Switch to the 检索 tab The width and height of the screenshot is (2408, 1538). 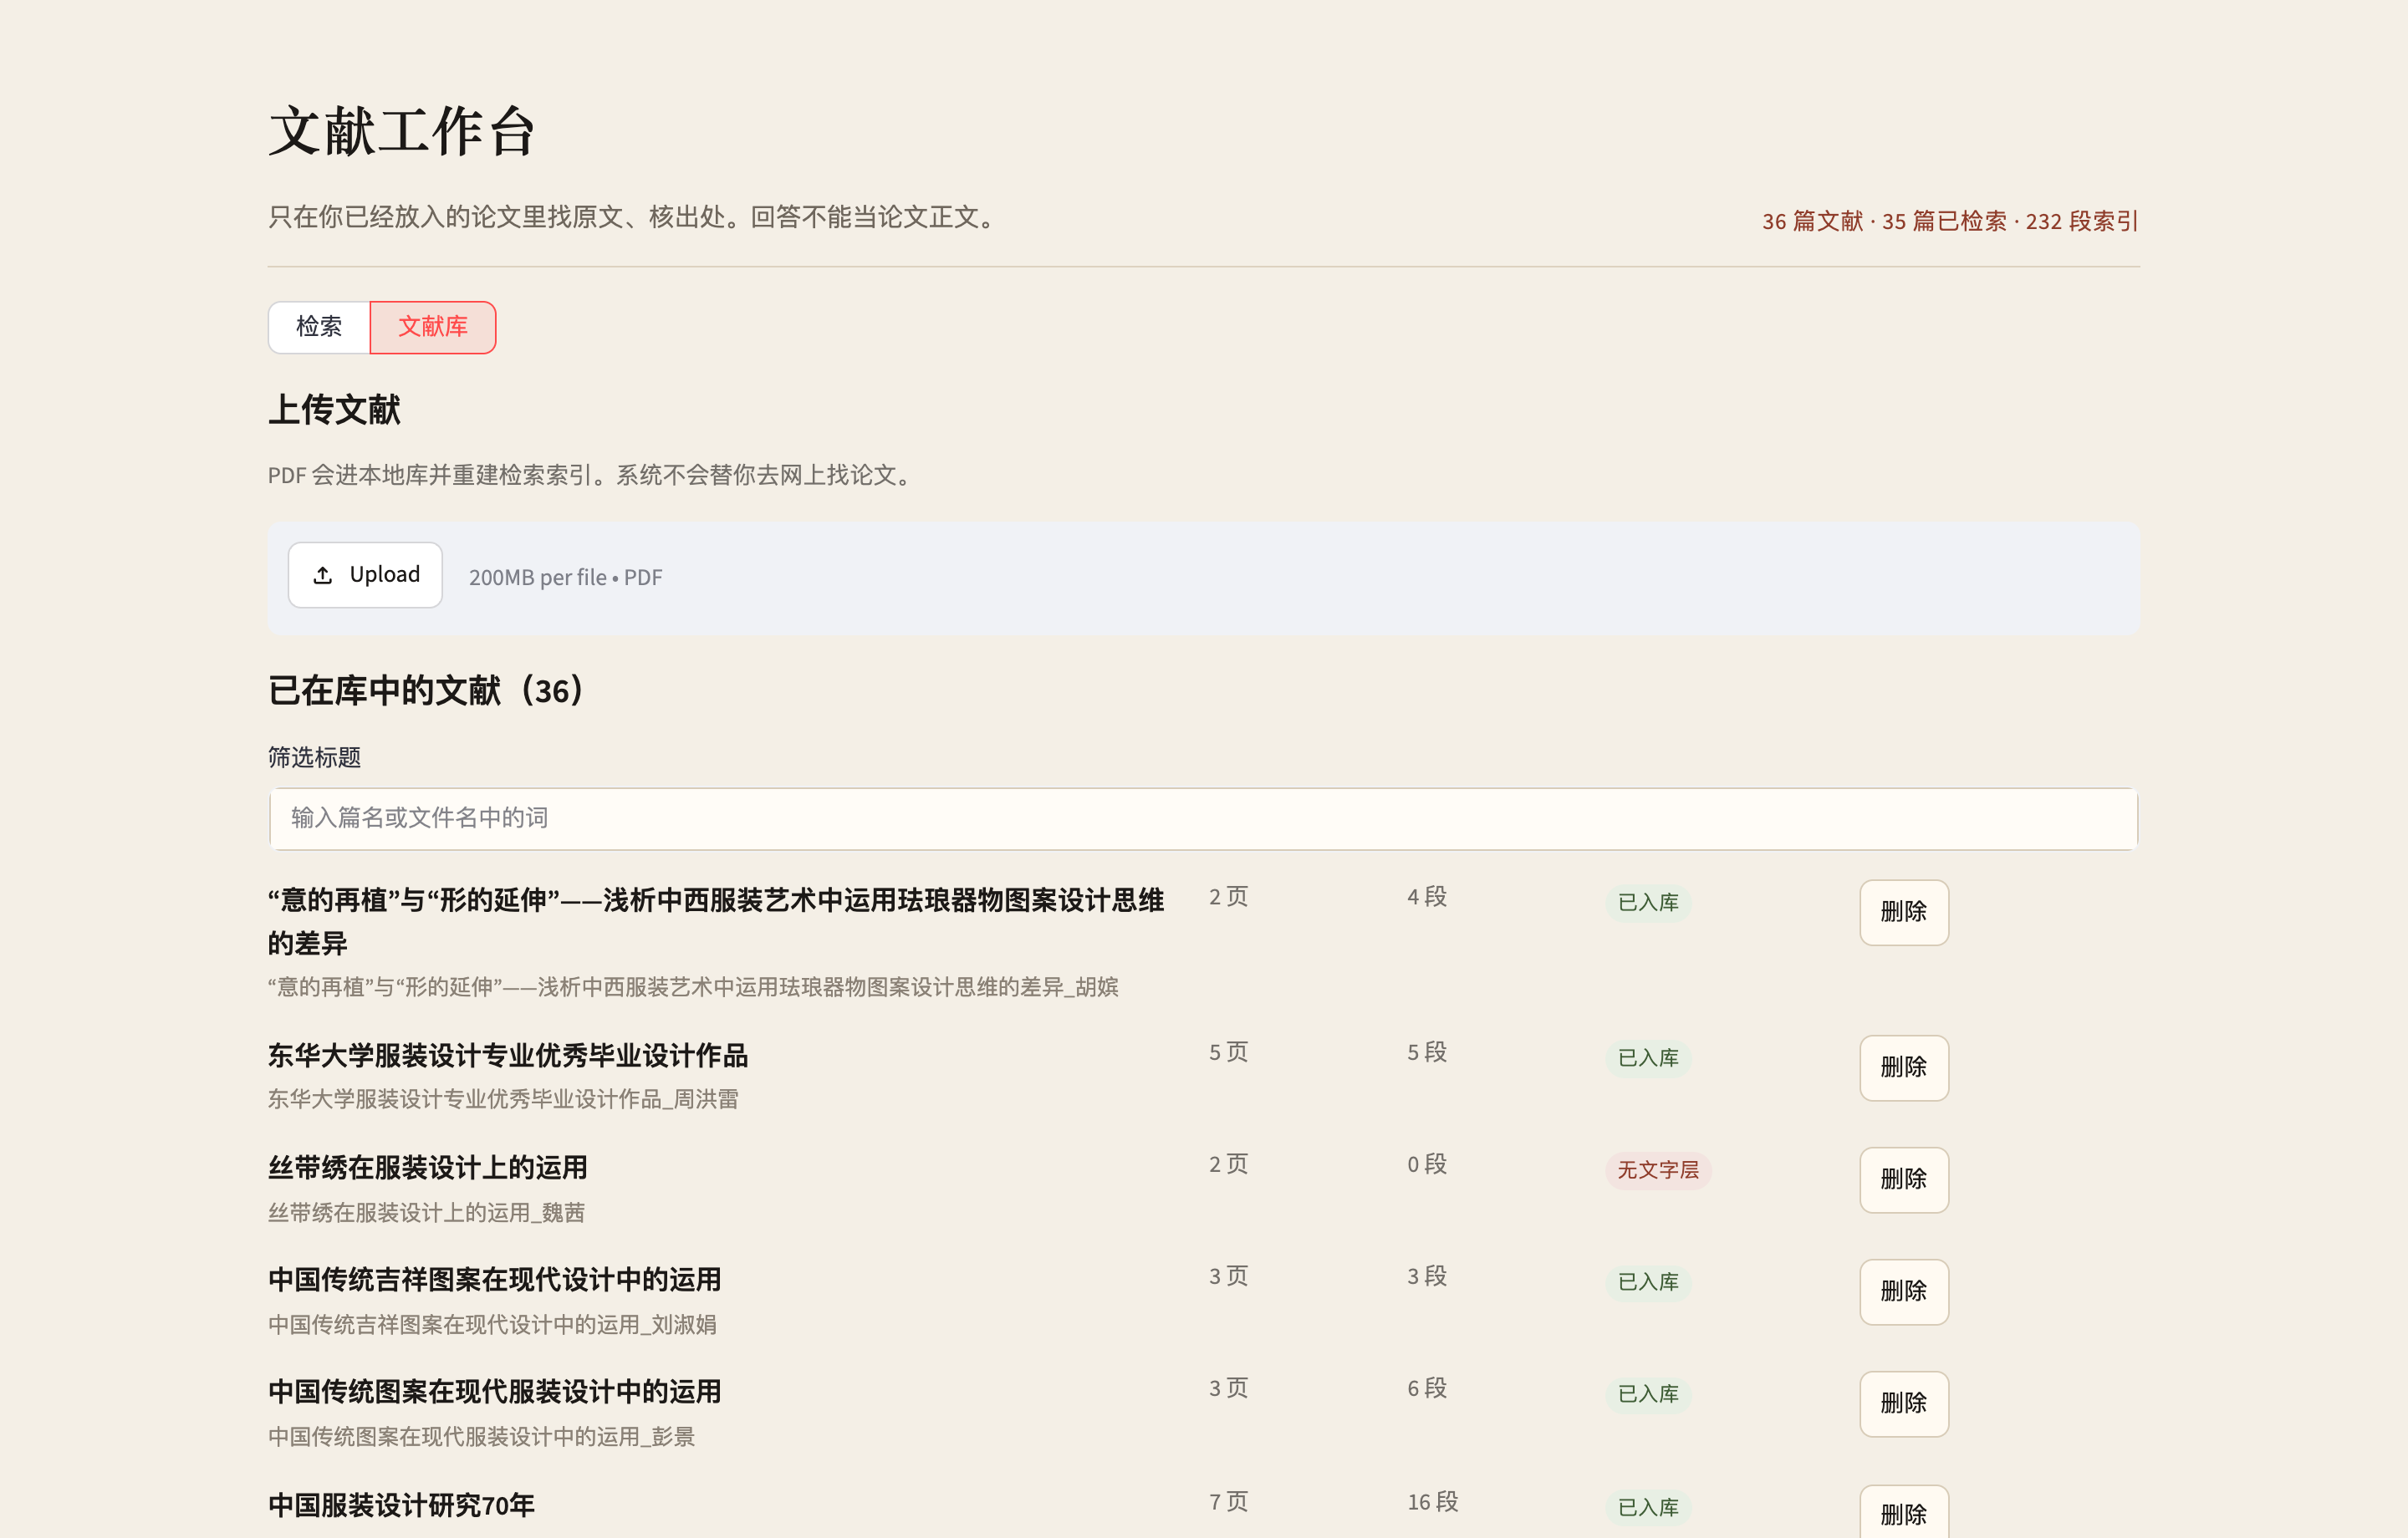pos(319,327)
